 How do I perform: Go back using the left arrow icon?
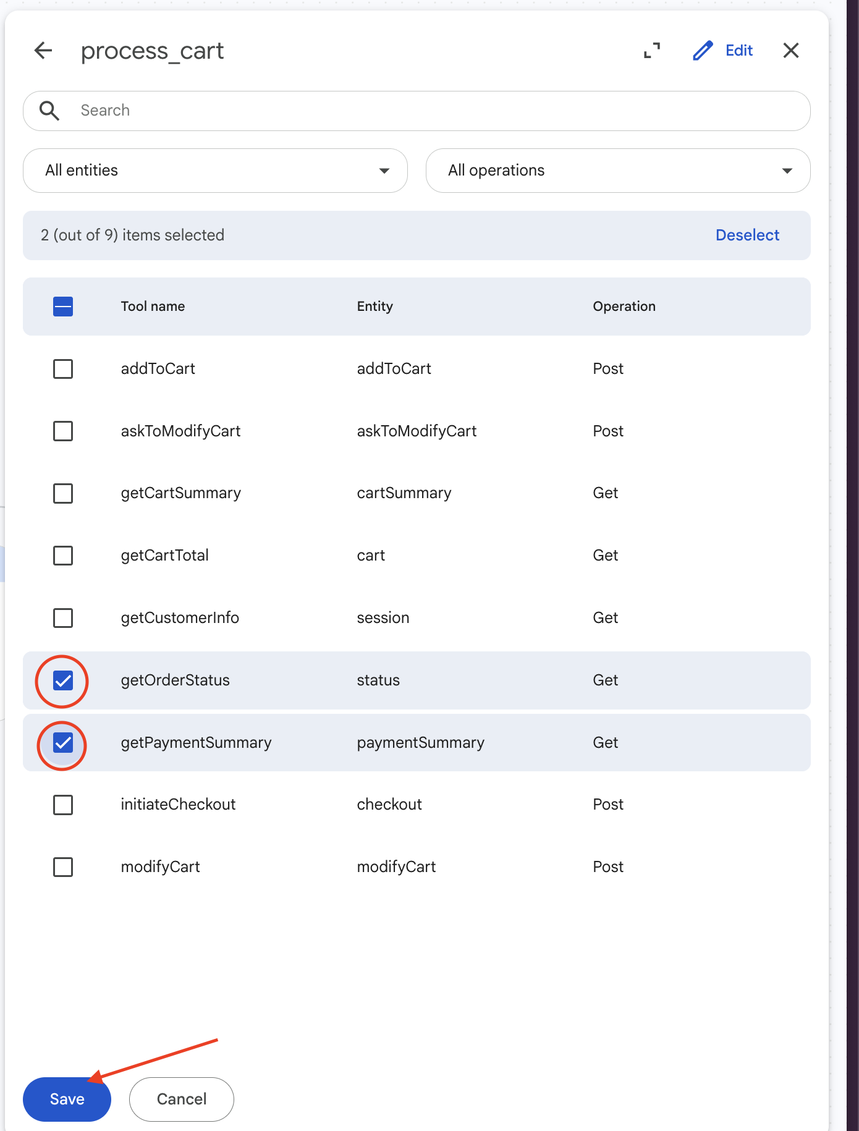click(x=43, y=51)
